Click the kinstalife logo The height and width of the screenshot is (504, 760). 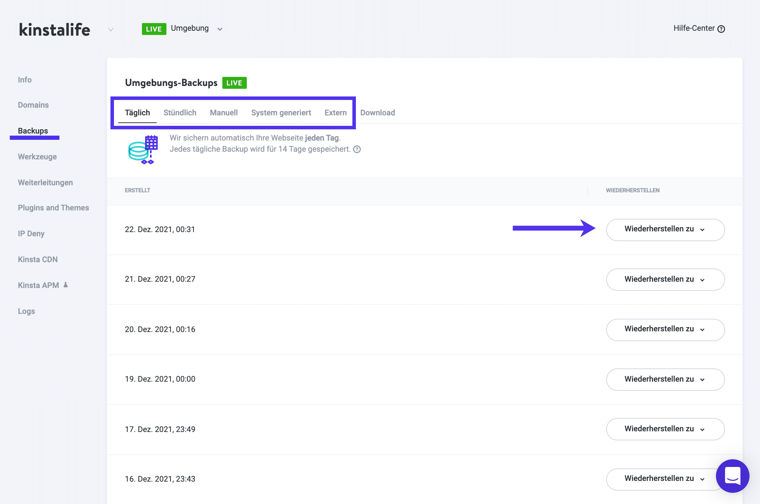tap(55, 29)
